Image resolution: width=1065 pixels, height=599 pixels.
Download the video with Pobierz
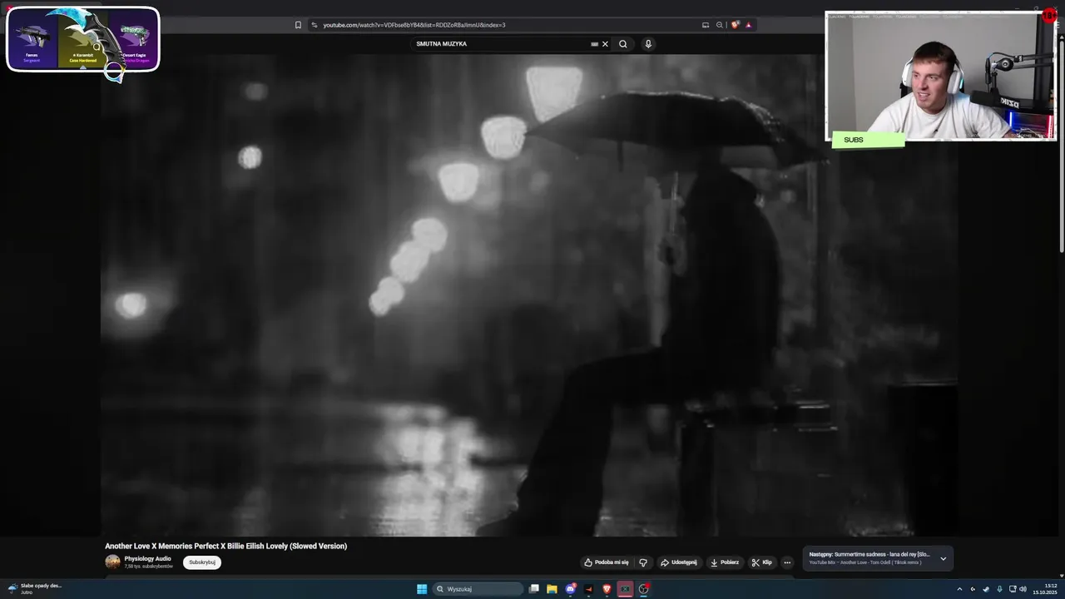click(725, 562)
